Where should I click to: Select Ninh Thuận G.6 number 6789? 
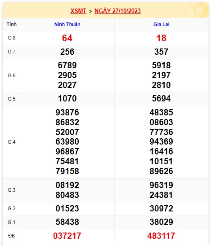67,65
